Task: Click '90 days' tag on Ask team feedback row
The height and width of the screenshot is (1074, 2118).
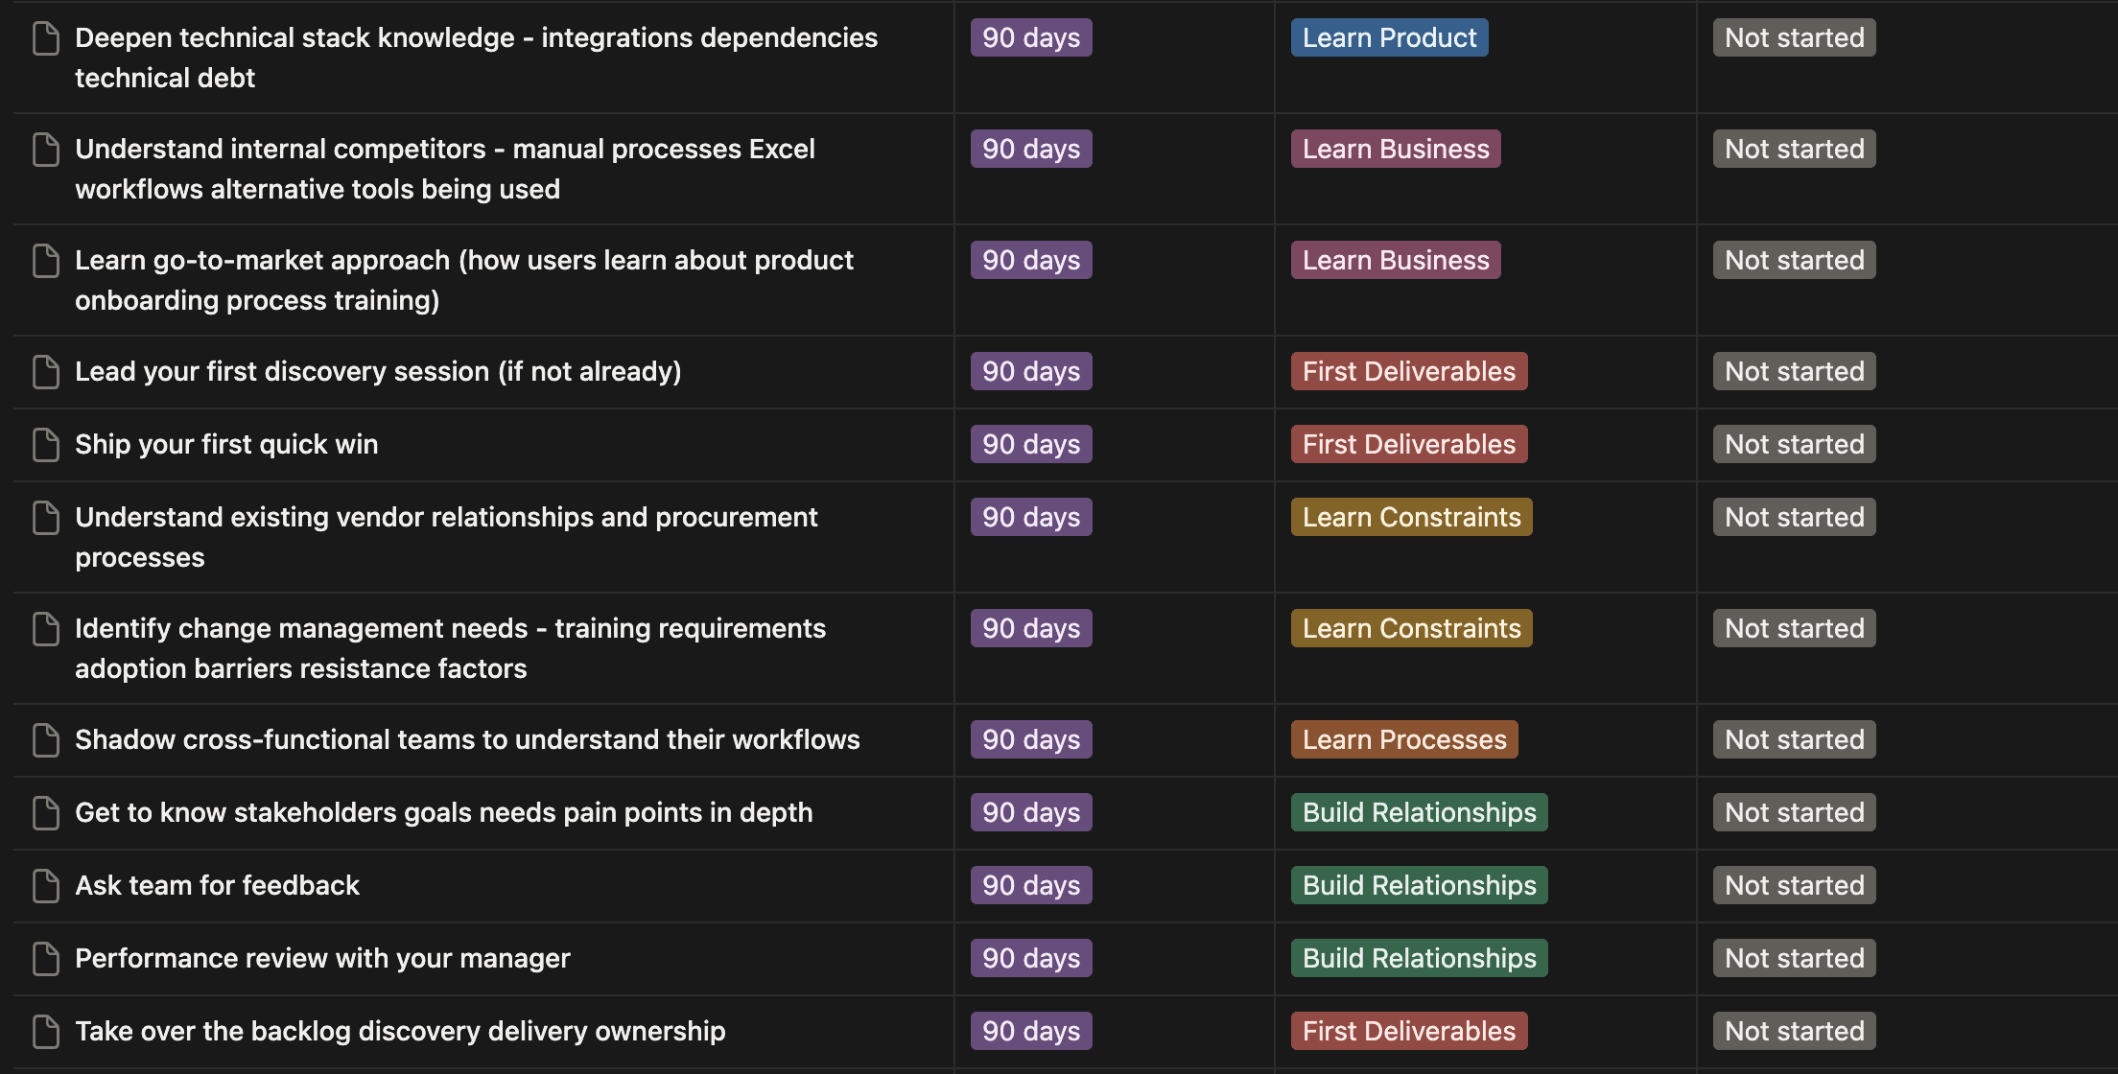Action: pyautogui.click(x=1030, y=886)
